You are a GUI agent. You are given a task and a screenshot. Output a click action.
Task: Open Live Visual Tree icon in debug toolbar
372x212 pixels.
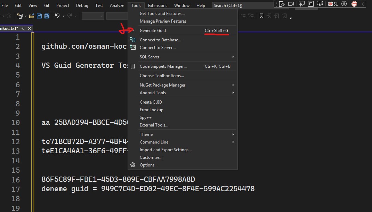click(x=282, y=4)
